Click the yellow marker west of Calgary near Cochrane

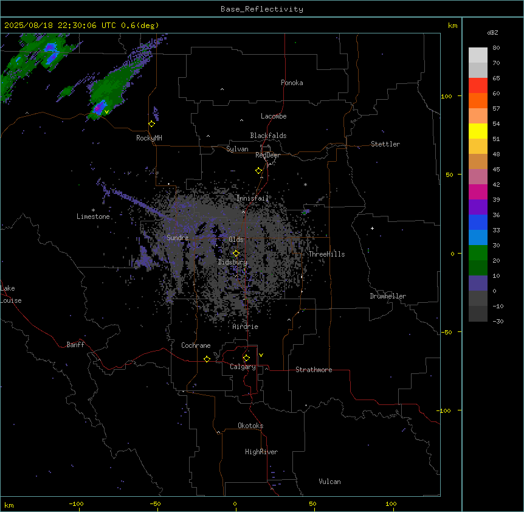207,359
